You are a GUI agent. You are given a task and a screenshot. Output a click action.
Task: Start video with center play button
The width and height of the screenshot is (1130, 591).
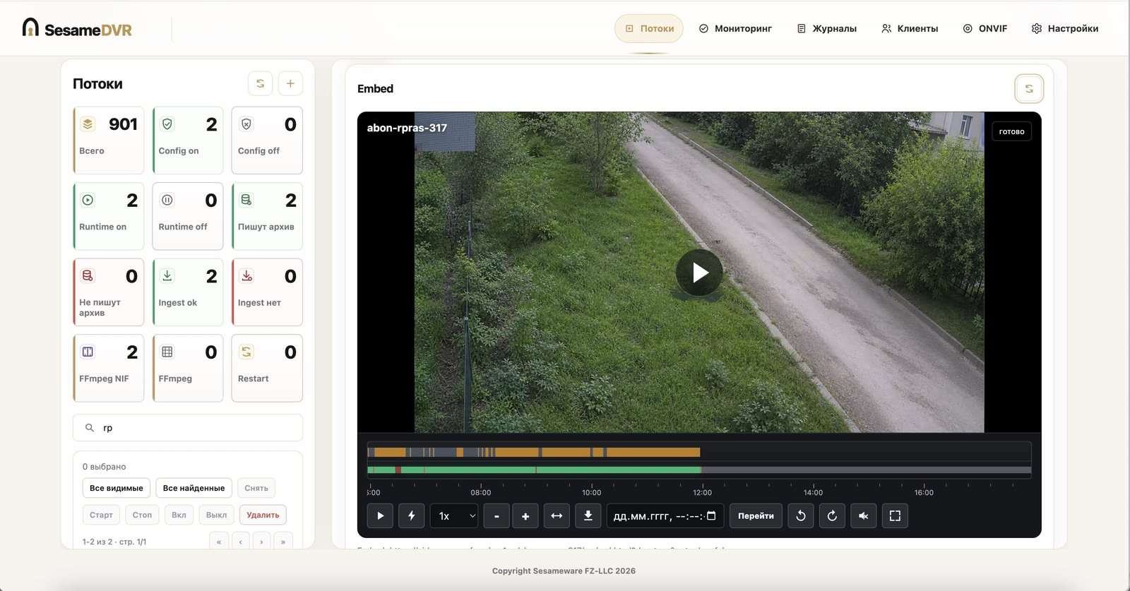(699, 273)
